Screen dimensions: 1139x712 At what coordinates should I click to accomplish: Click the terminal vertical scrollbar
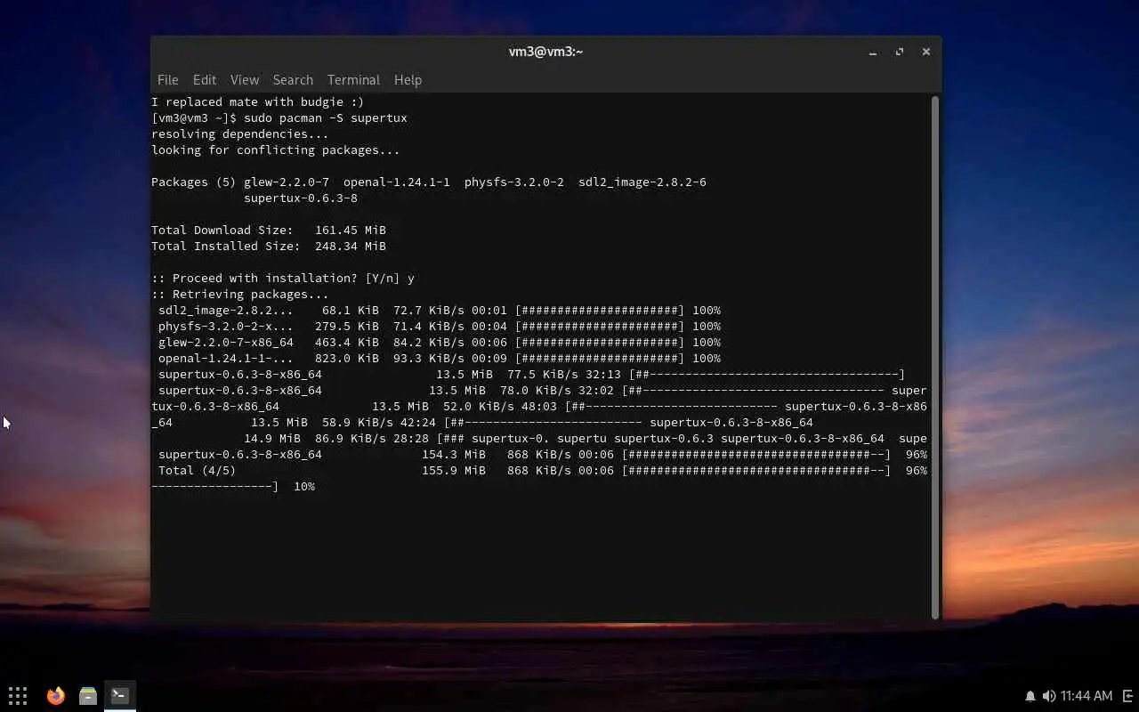pos(934,357)
